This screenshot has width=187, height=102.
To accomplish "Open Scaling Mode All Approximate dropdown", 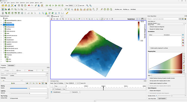I will pos(28,98).
